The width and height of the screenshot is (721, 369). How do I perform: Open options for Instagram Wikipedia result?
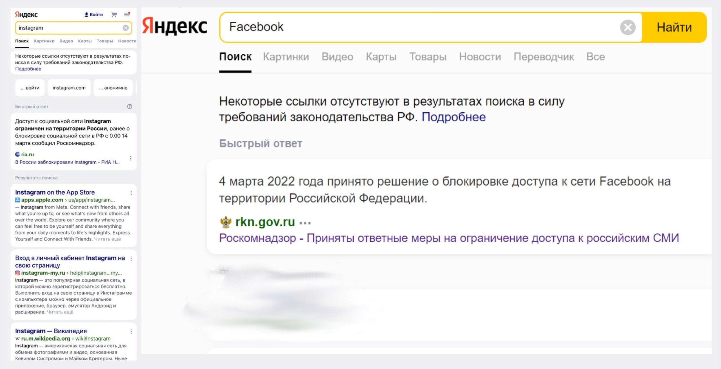(131, 332)
